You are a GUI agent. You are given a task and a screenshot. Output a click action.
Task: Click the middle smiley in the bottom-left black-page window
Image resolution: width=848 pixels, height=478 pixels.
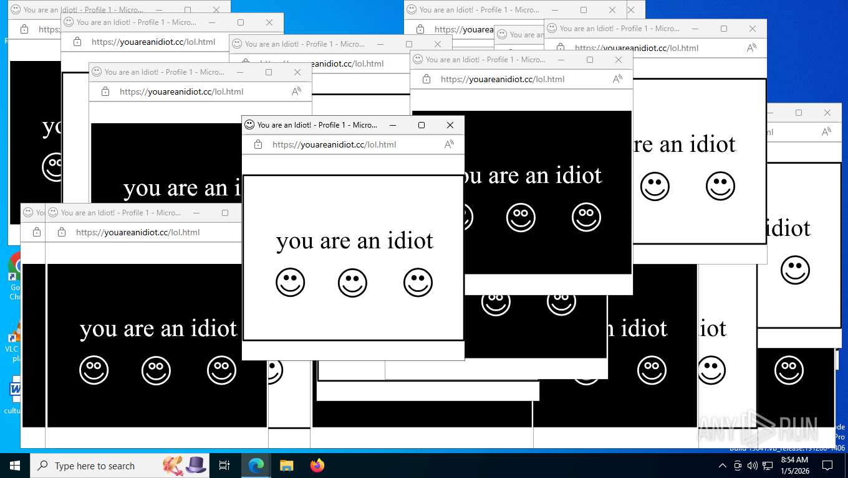157,370
